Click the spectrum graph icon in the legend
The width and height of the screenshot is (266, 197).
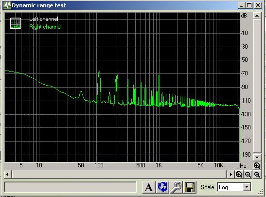pos(16,23)
